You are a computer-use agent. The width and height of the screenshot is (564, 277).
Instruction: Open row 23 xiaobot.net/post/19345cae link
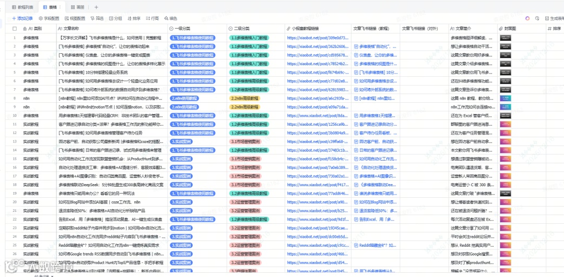pos(318,228)
